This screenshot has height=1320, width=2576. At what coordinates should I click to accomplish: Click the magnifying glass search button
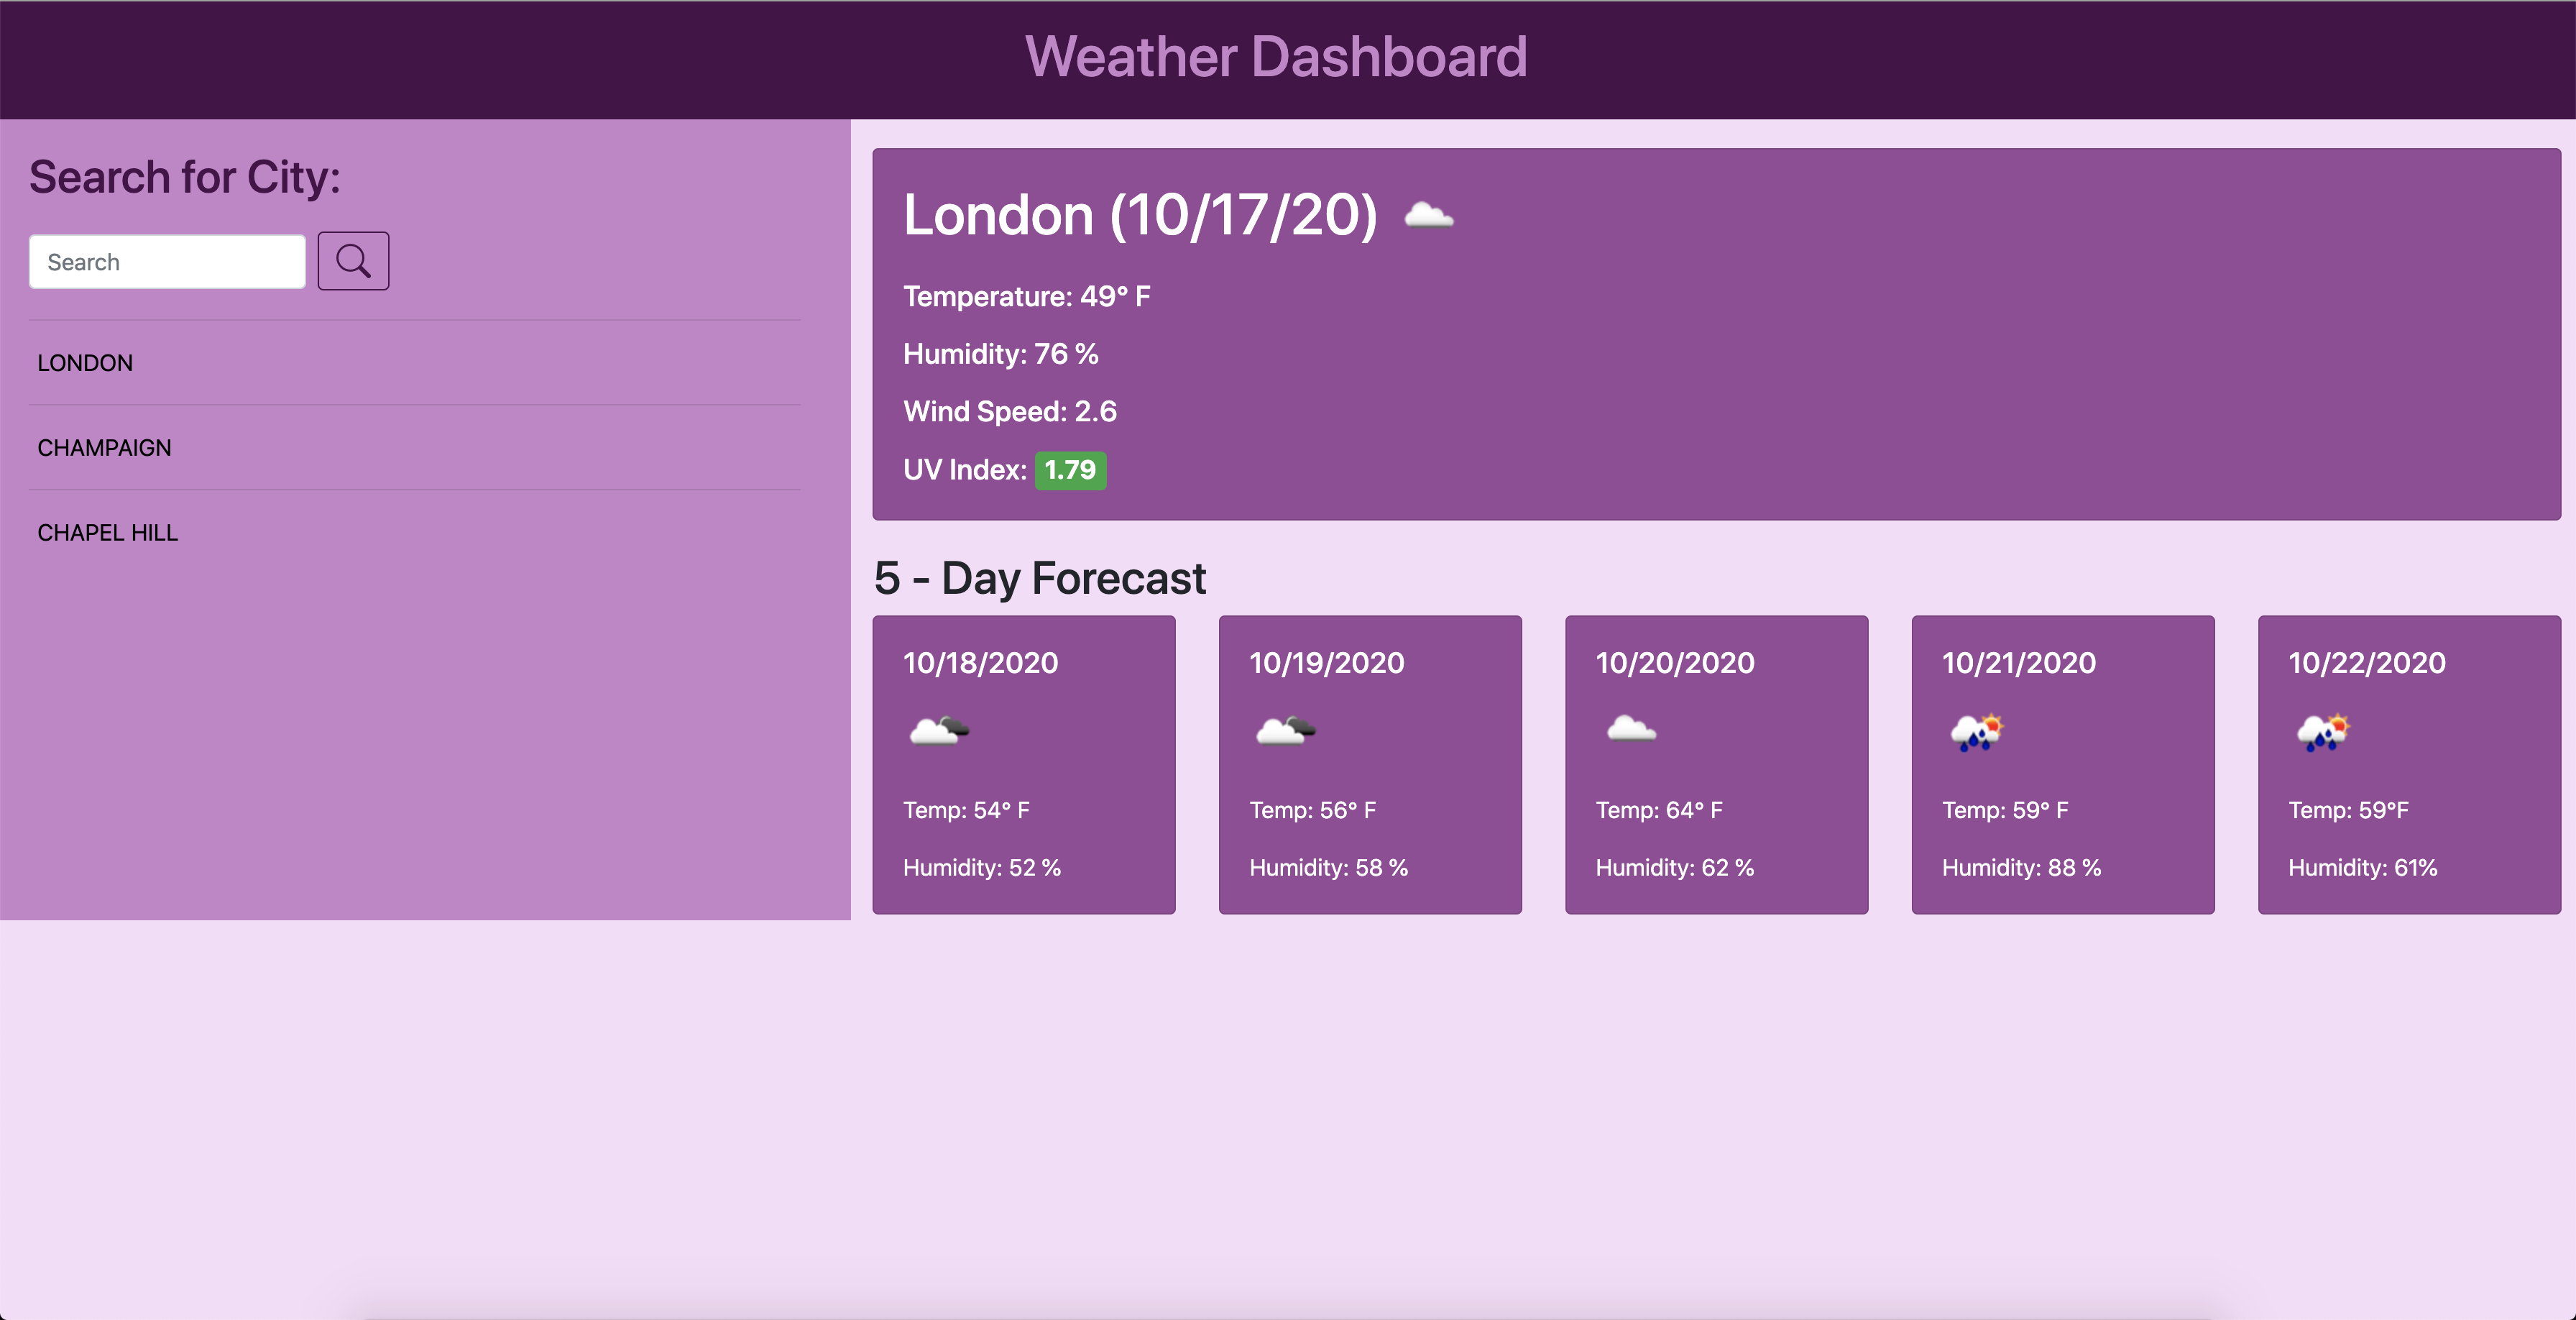(x=353, y=261)
